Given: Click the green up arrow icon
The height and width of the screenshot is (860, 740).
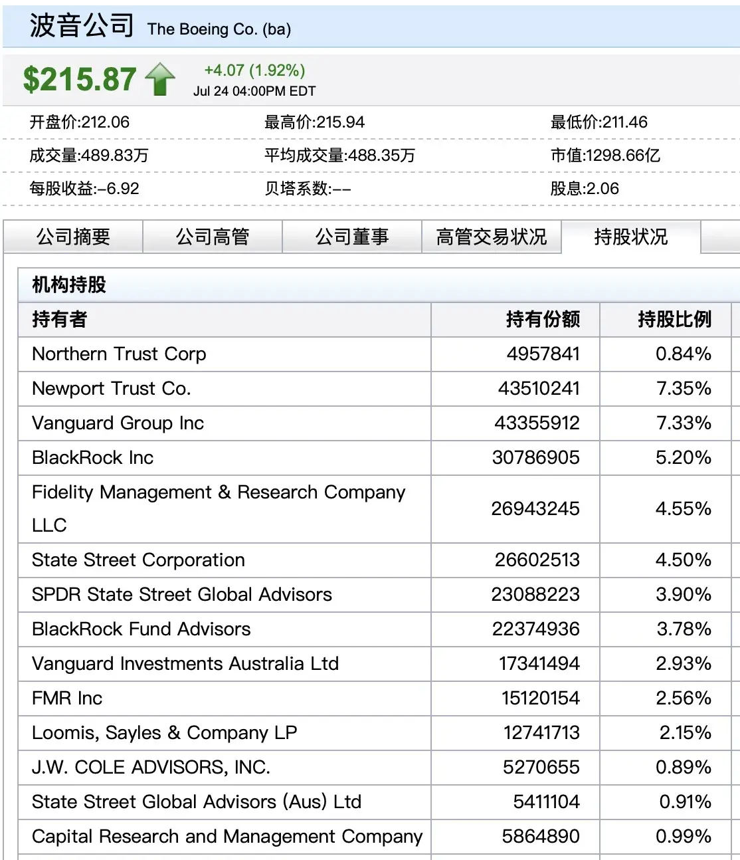Looking at the screenshot, I should pyautogui.click(x=160, y=79).
